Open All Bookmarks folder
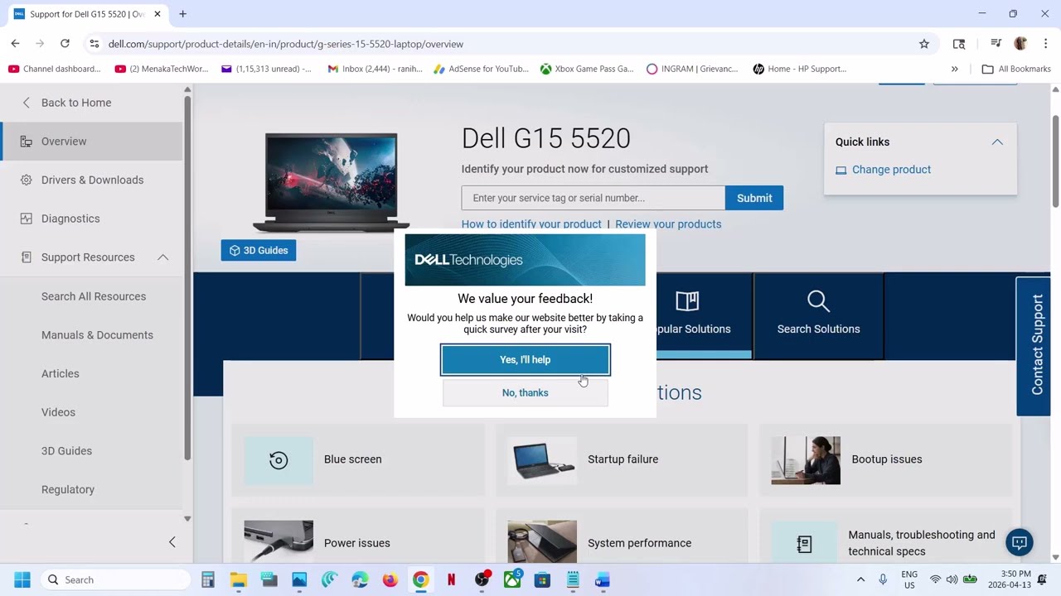This screenshot has height=596, width=1061. [1016, 69]
